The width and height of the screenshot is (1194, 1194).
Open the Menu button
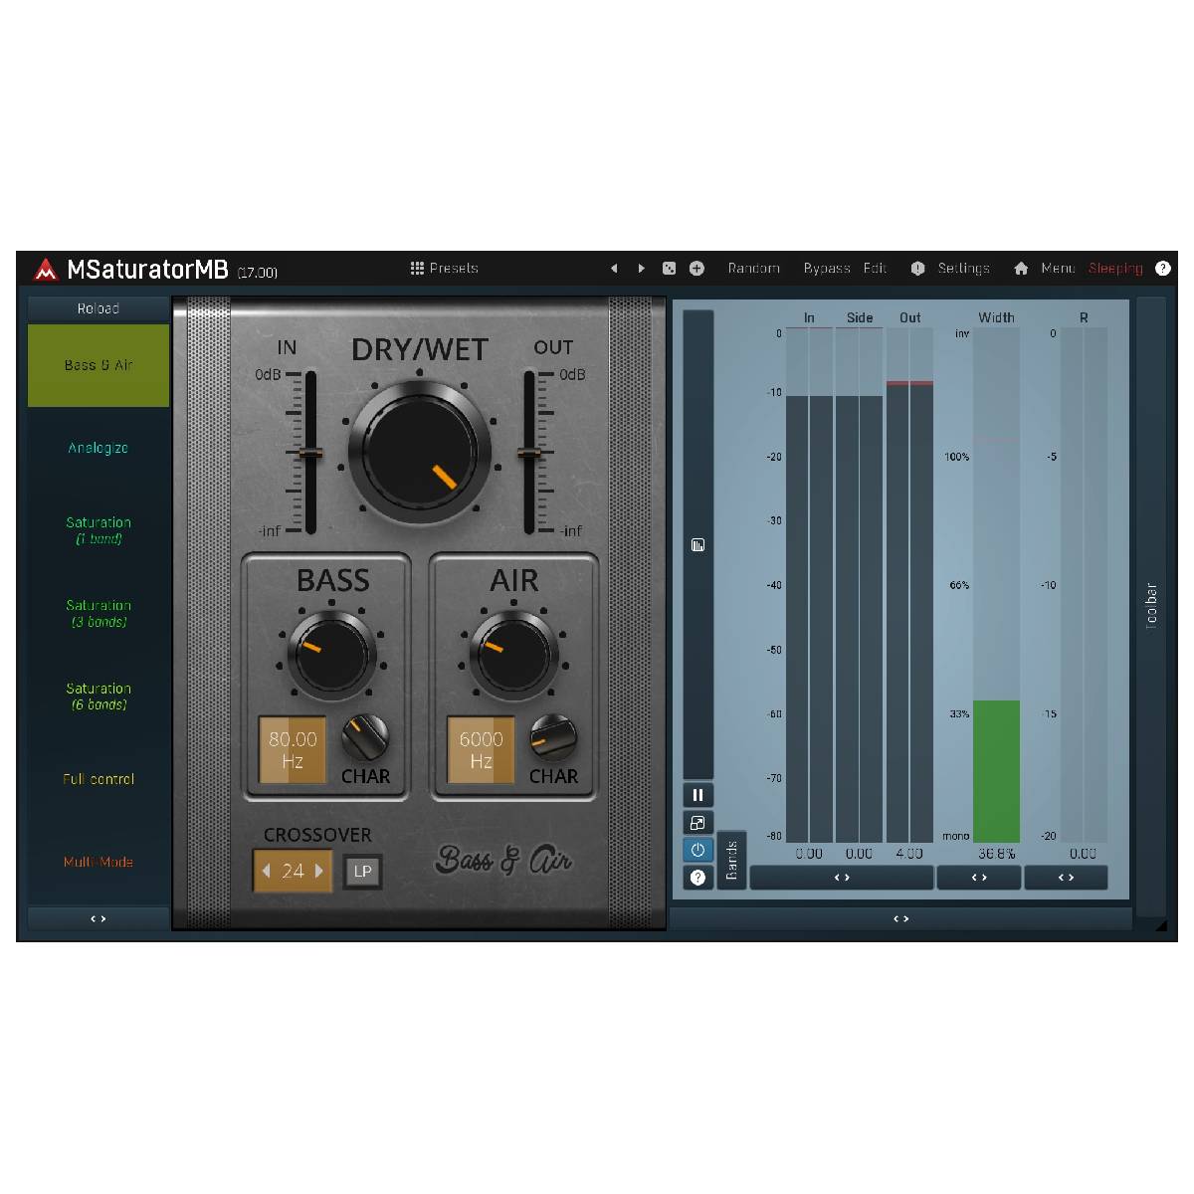coord(1058,269)
